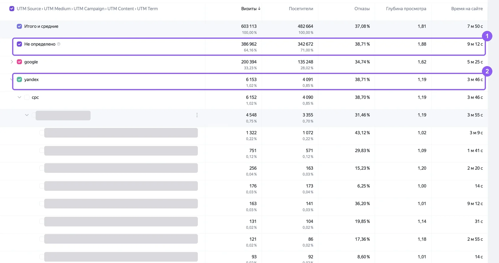The image size is (499, 263).
Task: Select "UTM Medium" in the grouping breadcrumb
Action: coord(57,9)
